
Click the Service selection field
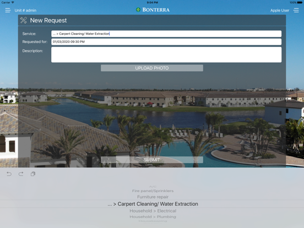pos(166,34)
